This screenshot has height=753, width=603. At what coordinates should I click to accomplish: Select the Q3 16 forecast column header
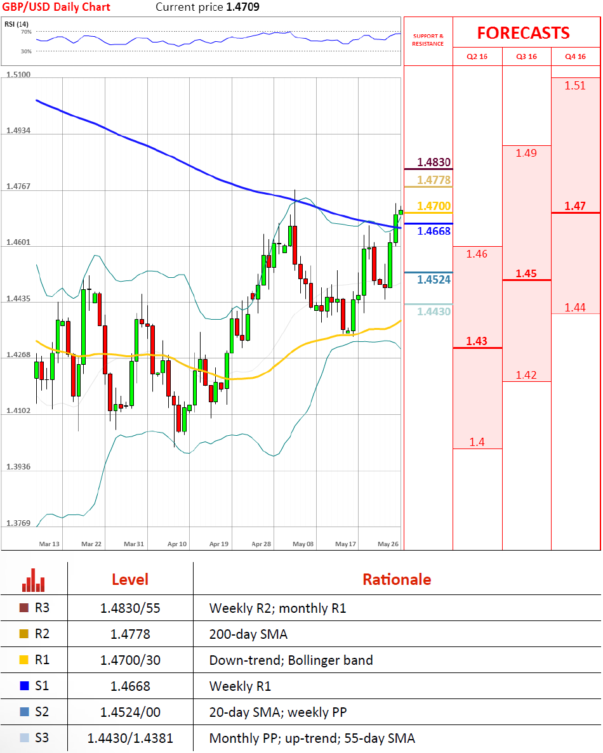coord(527,56)
